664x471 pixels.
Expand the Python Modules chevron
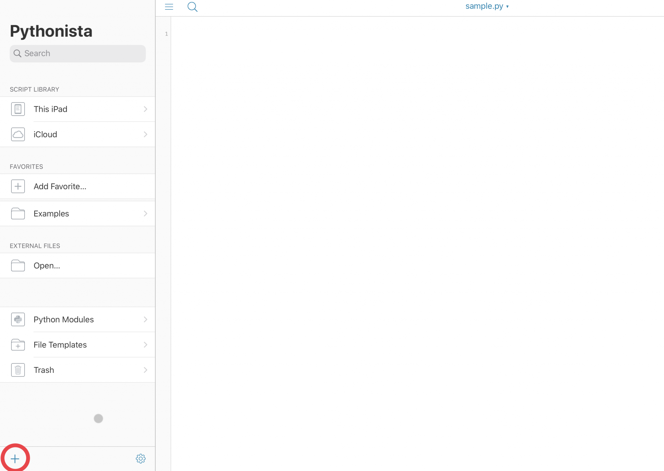[145, 319]
